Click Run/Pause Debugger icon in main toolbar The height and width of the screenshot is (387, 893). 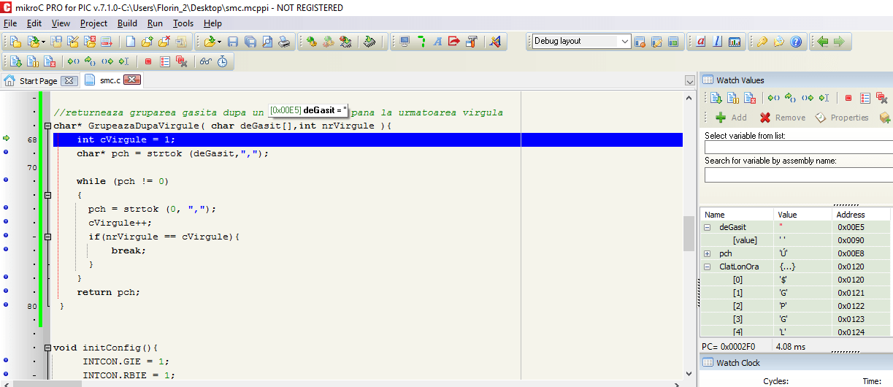click(33, 62)
